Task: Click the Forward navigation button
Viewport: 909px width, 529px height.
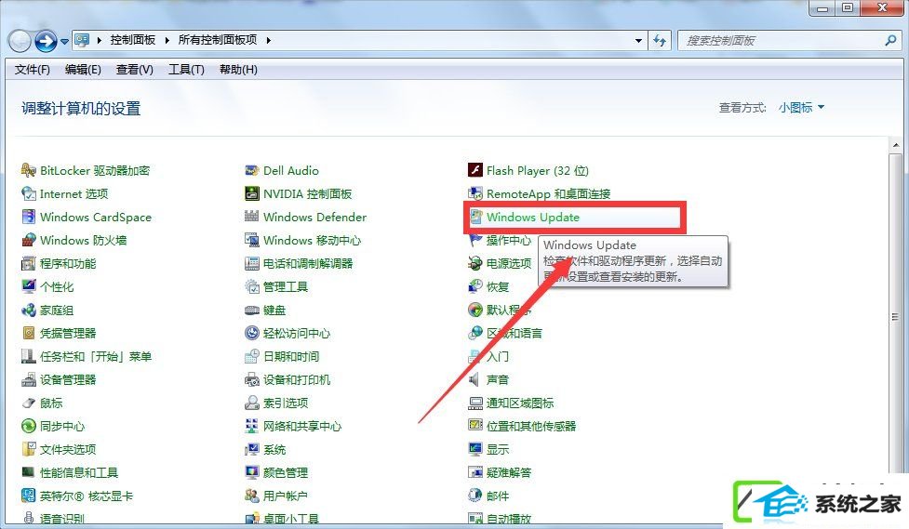Action: (46, 41)
